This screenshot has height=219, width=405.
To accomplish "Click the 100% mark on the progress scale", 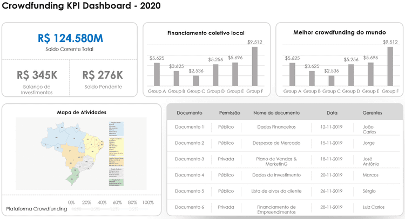I will pos(148,202).
